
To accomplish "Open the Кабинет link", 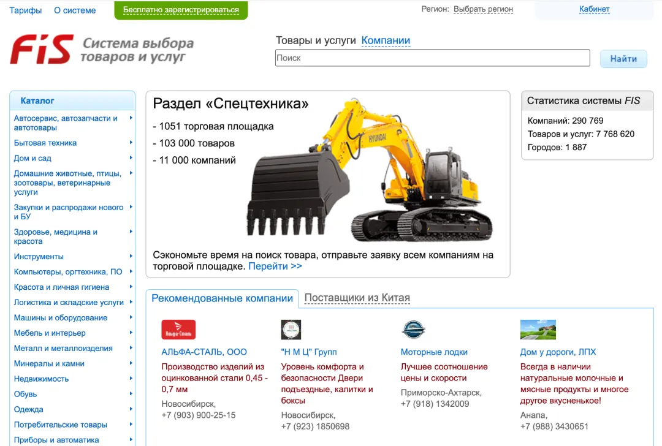I will [594, 9].
